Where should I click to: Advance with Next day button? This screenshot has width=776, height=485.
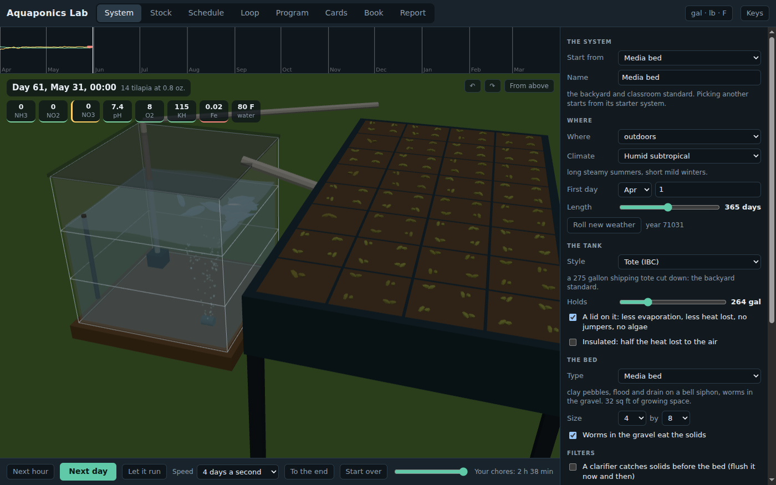pyautogui.click(x=88, y=472)
